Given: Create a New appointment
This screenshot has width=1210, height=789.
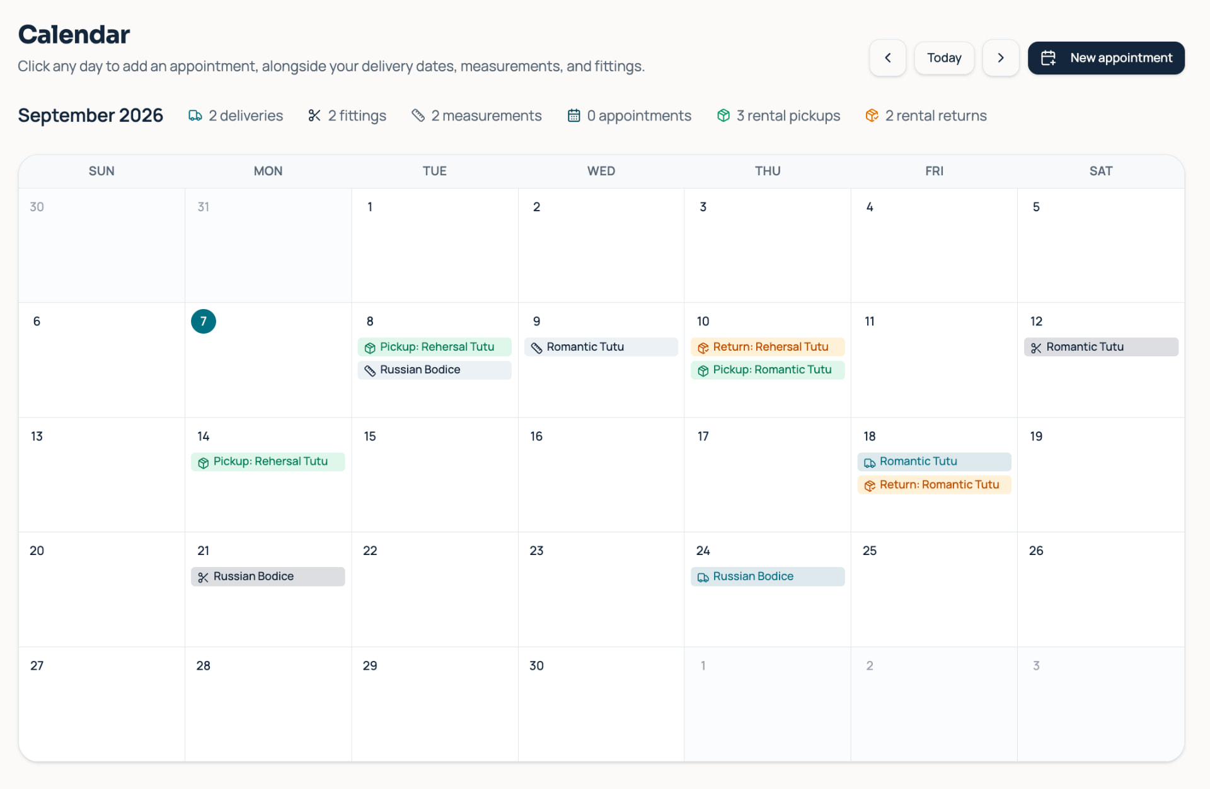Looking at the screenshot, I should [1106, 58].
